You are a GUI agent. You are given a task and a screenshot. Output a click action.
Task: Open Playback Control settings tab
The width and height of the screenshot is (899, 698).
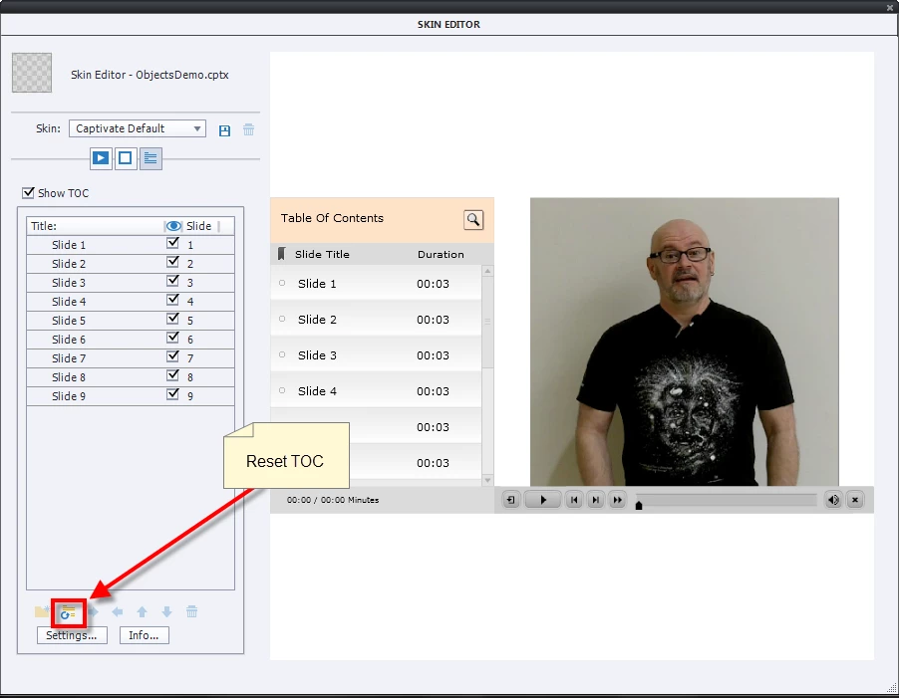(101, 158)
